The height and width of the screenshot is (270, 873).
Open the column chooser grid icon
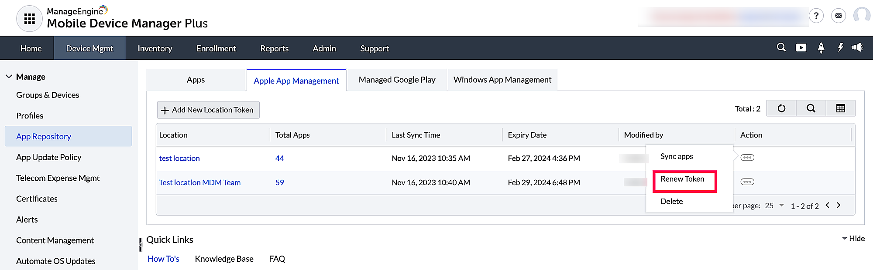coord(840,108)
